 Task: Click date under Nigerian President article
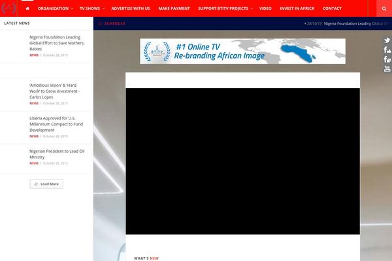click(x=56, y=163)
